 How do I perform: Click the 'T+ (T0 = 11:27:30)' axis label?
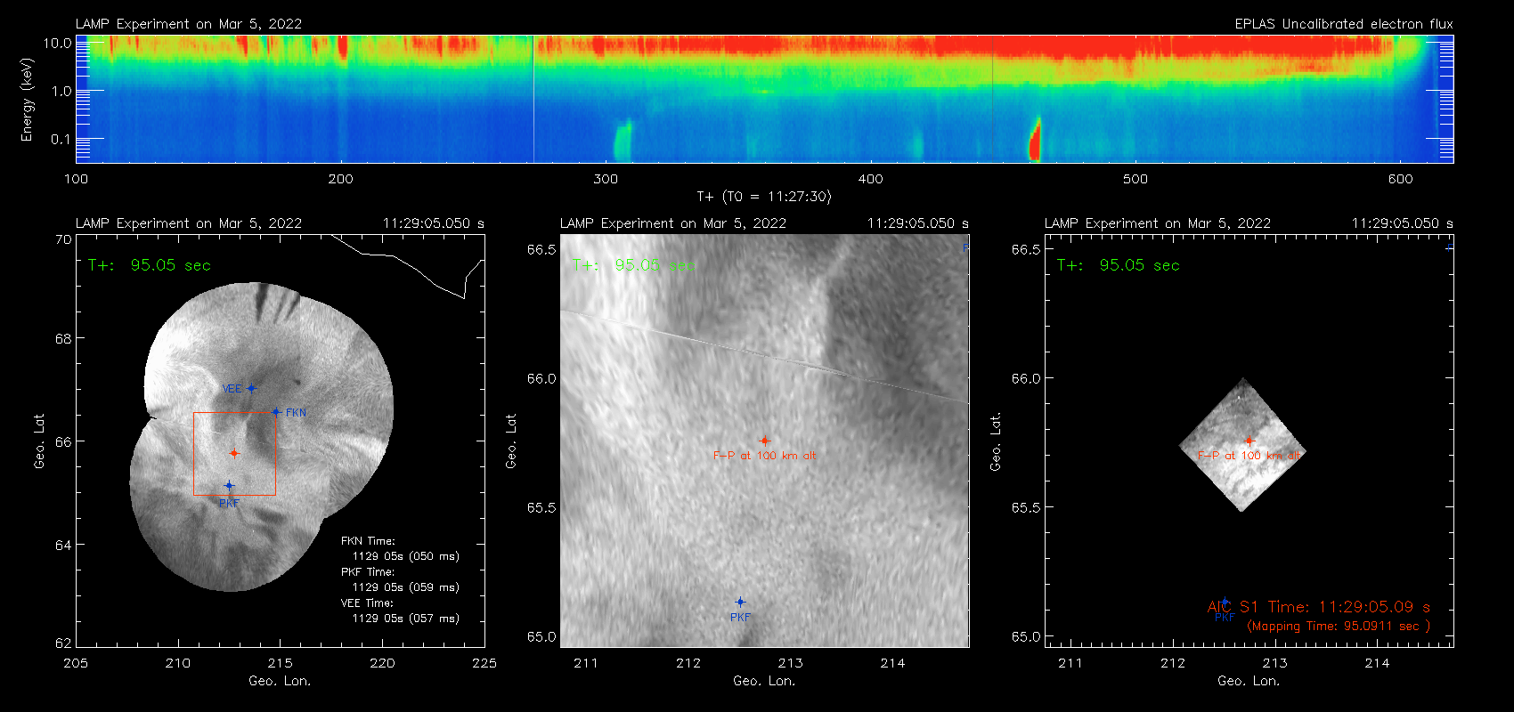point(764,197)
